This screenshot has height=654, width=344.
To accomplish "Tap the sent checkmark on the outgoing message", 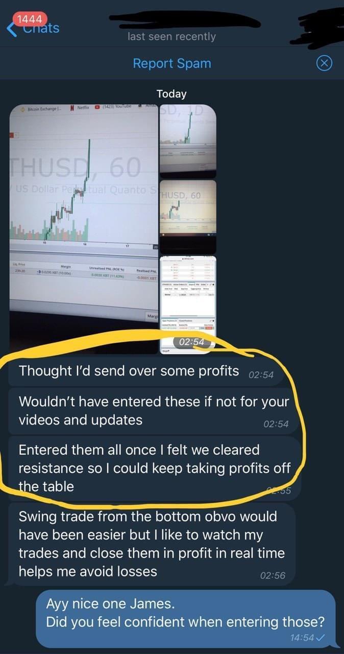I will [x=321, y=637].
